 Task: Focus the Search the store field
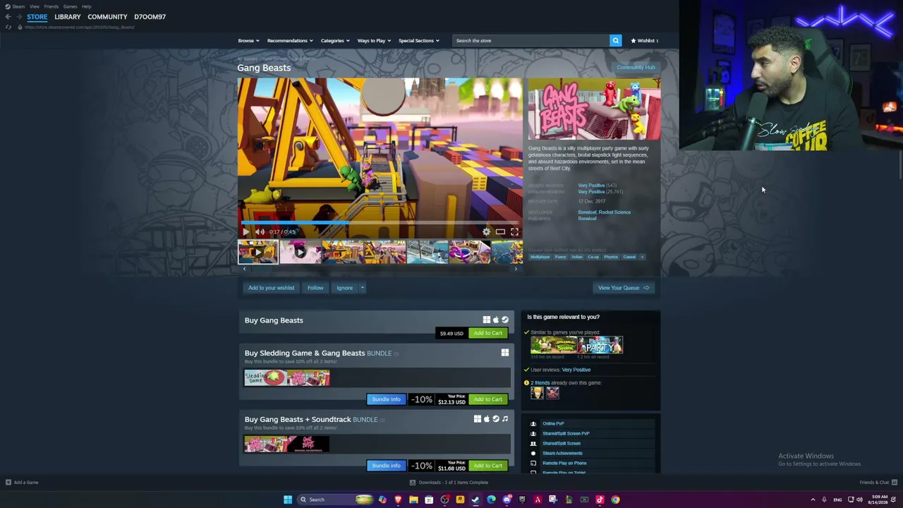531,40
